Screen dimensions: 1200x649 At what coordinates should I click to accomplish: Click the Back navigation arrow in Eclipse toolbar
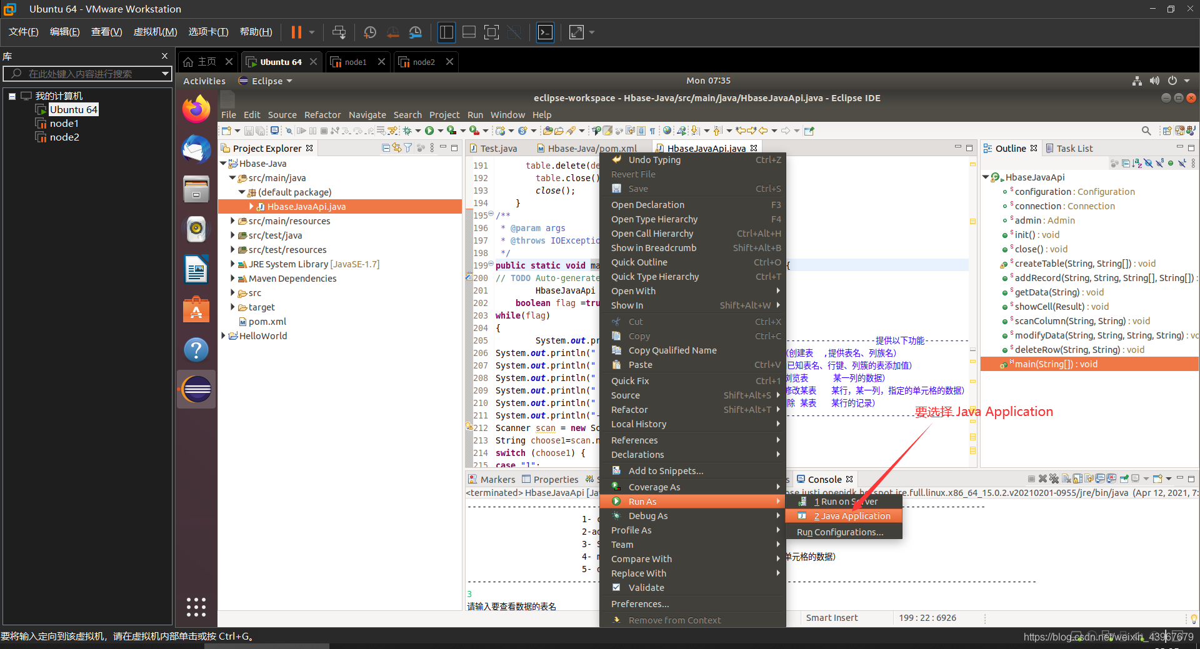(763, 131)
